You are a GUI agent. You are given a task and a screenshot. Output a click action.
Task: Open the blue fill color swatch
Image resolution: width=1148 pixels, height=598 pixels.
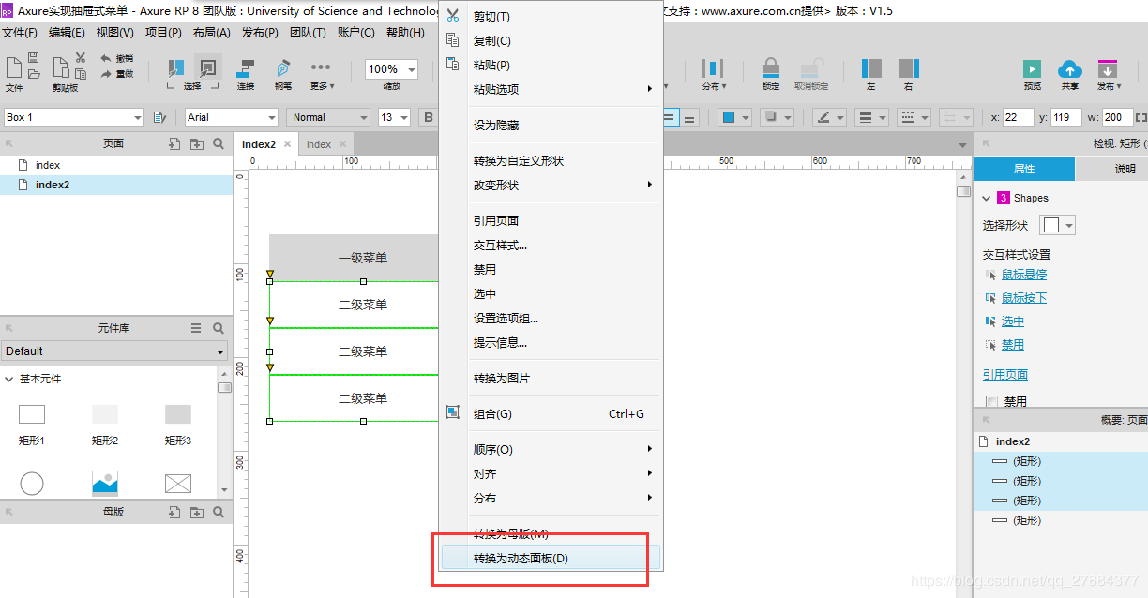pos(731,116)
